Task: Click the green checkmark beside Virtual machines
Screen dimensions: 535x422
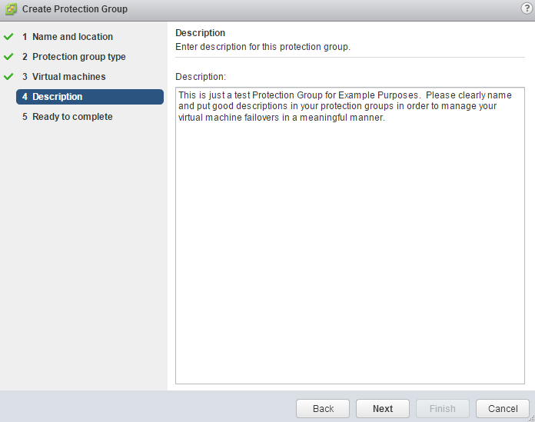Action: (9, 77)
